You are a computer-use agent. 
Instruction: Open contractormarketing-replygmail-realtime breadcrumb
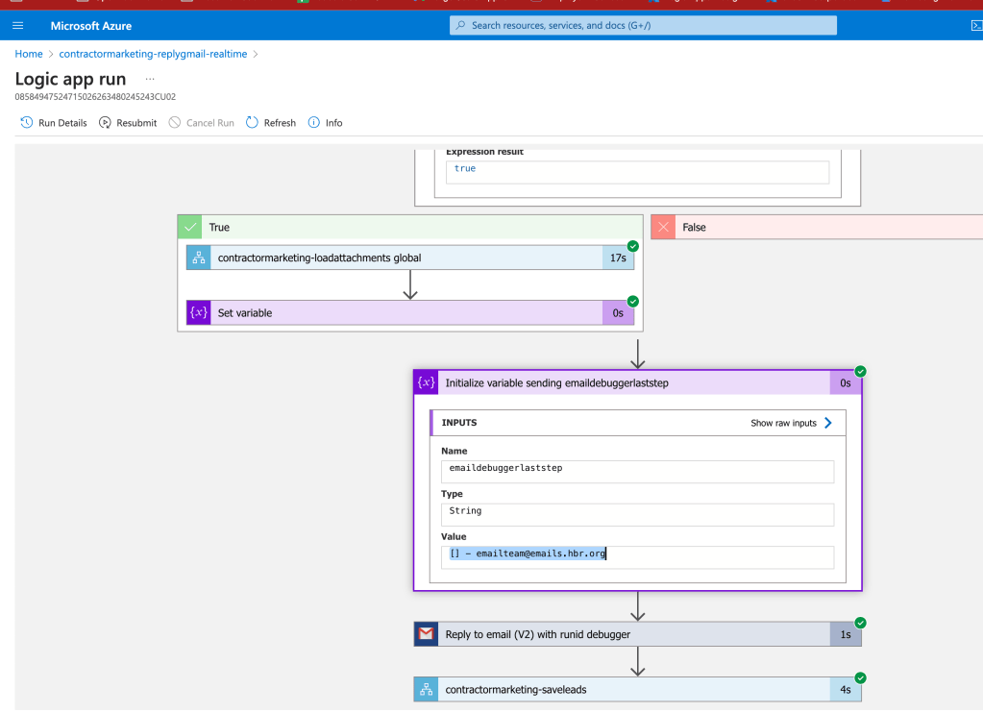[x=153, y=54]
